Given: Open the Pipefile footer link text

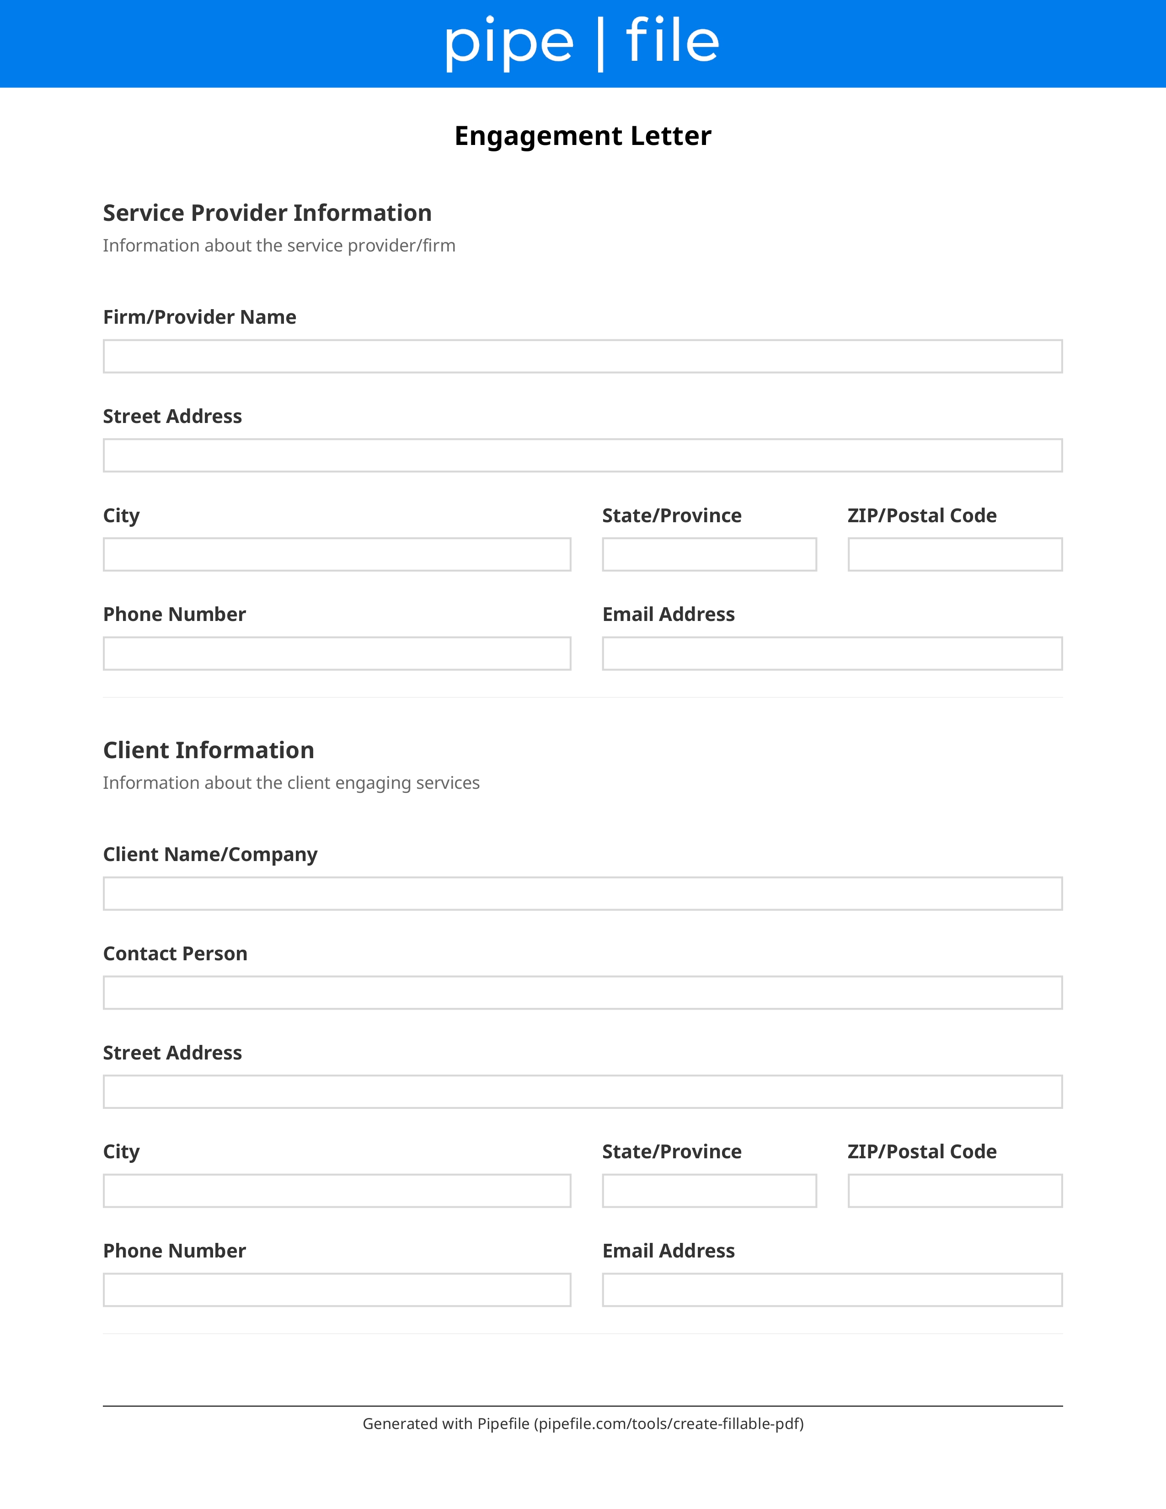Looking at the screenshot, I should pyautogui.click(x=583, y=1423).
